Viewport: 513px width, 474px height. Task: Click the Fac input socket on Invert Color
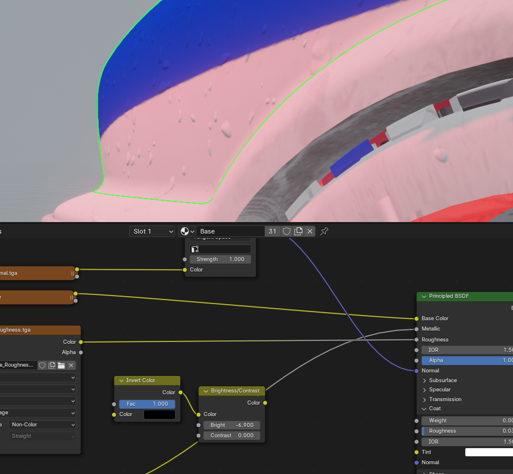tap(114, 404)
